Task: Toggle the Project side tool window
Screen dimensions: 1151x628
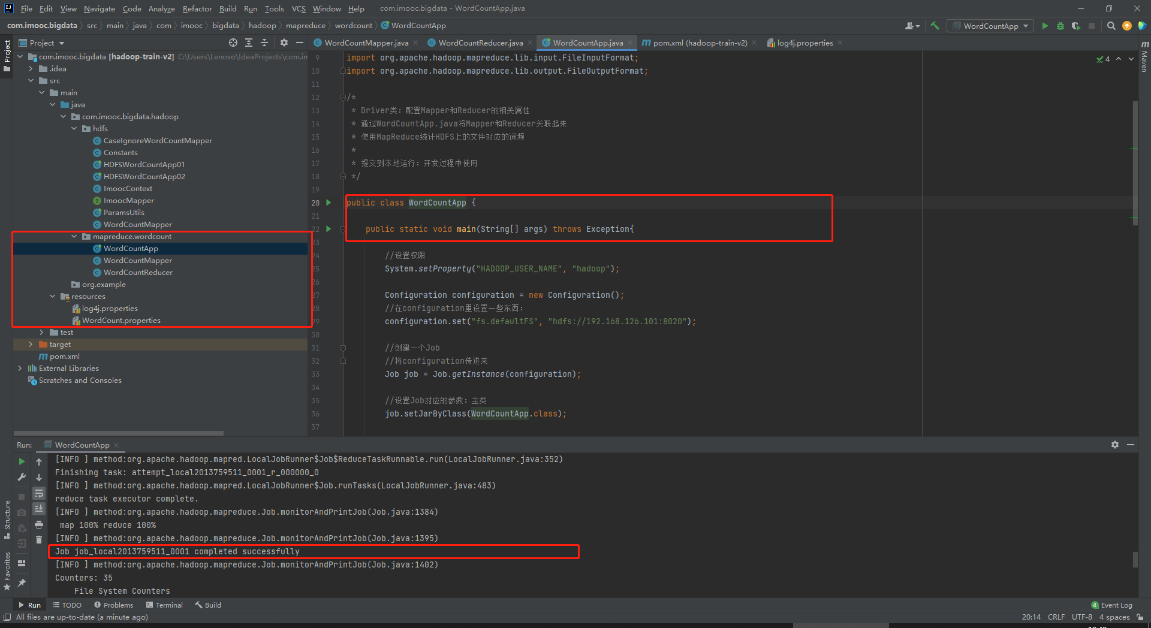Action: [7, 55]
